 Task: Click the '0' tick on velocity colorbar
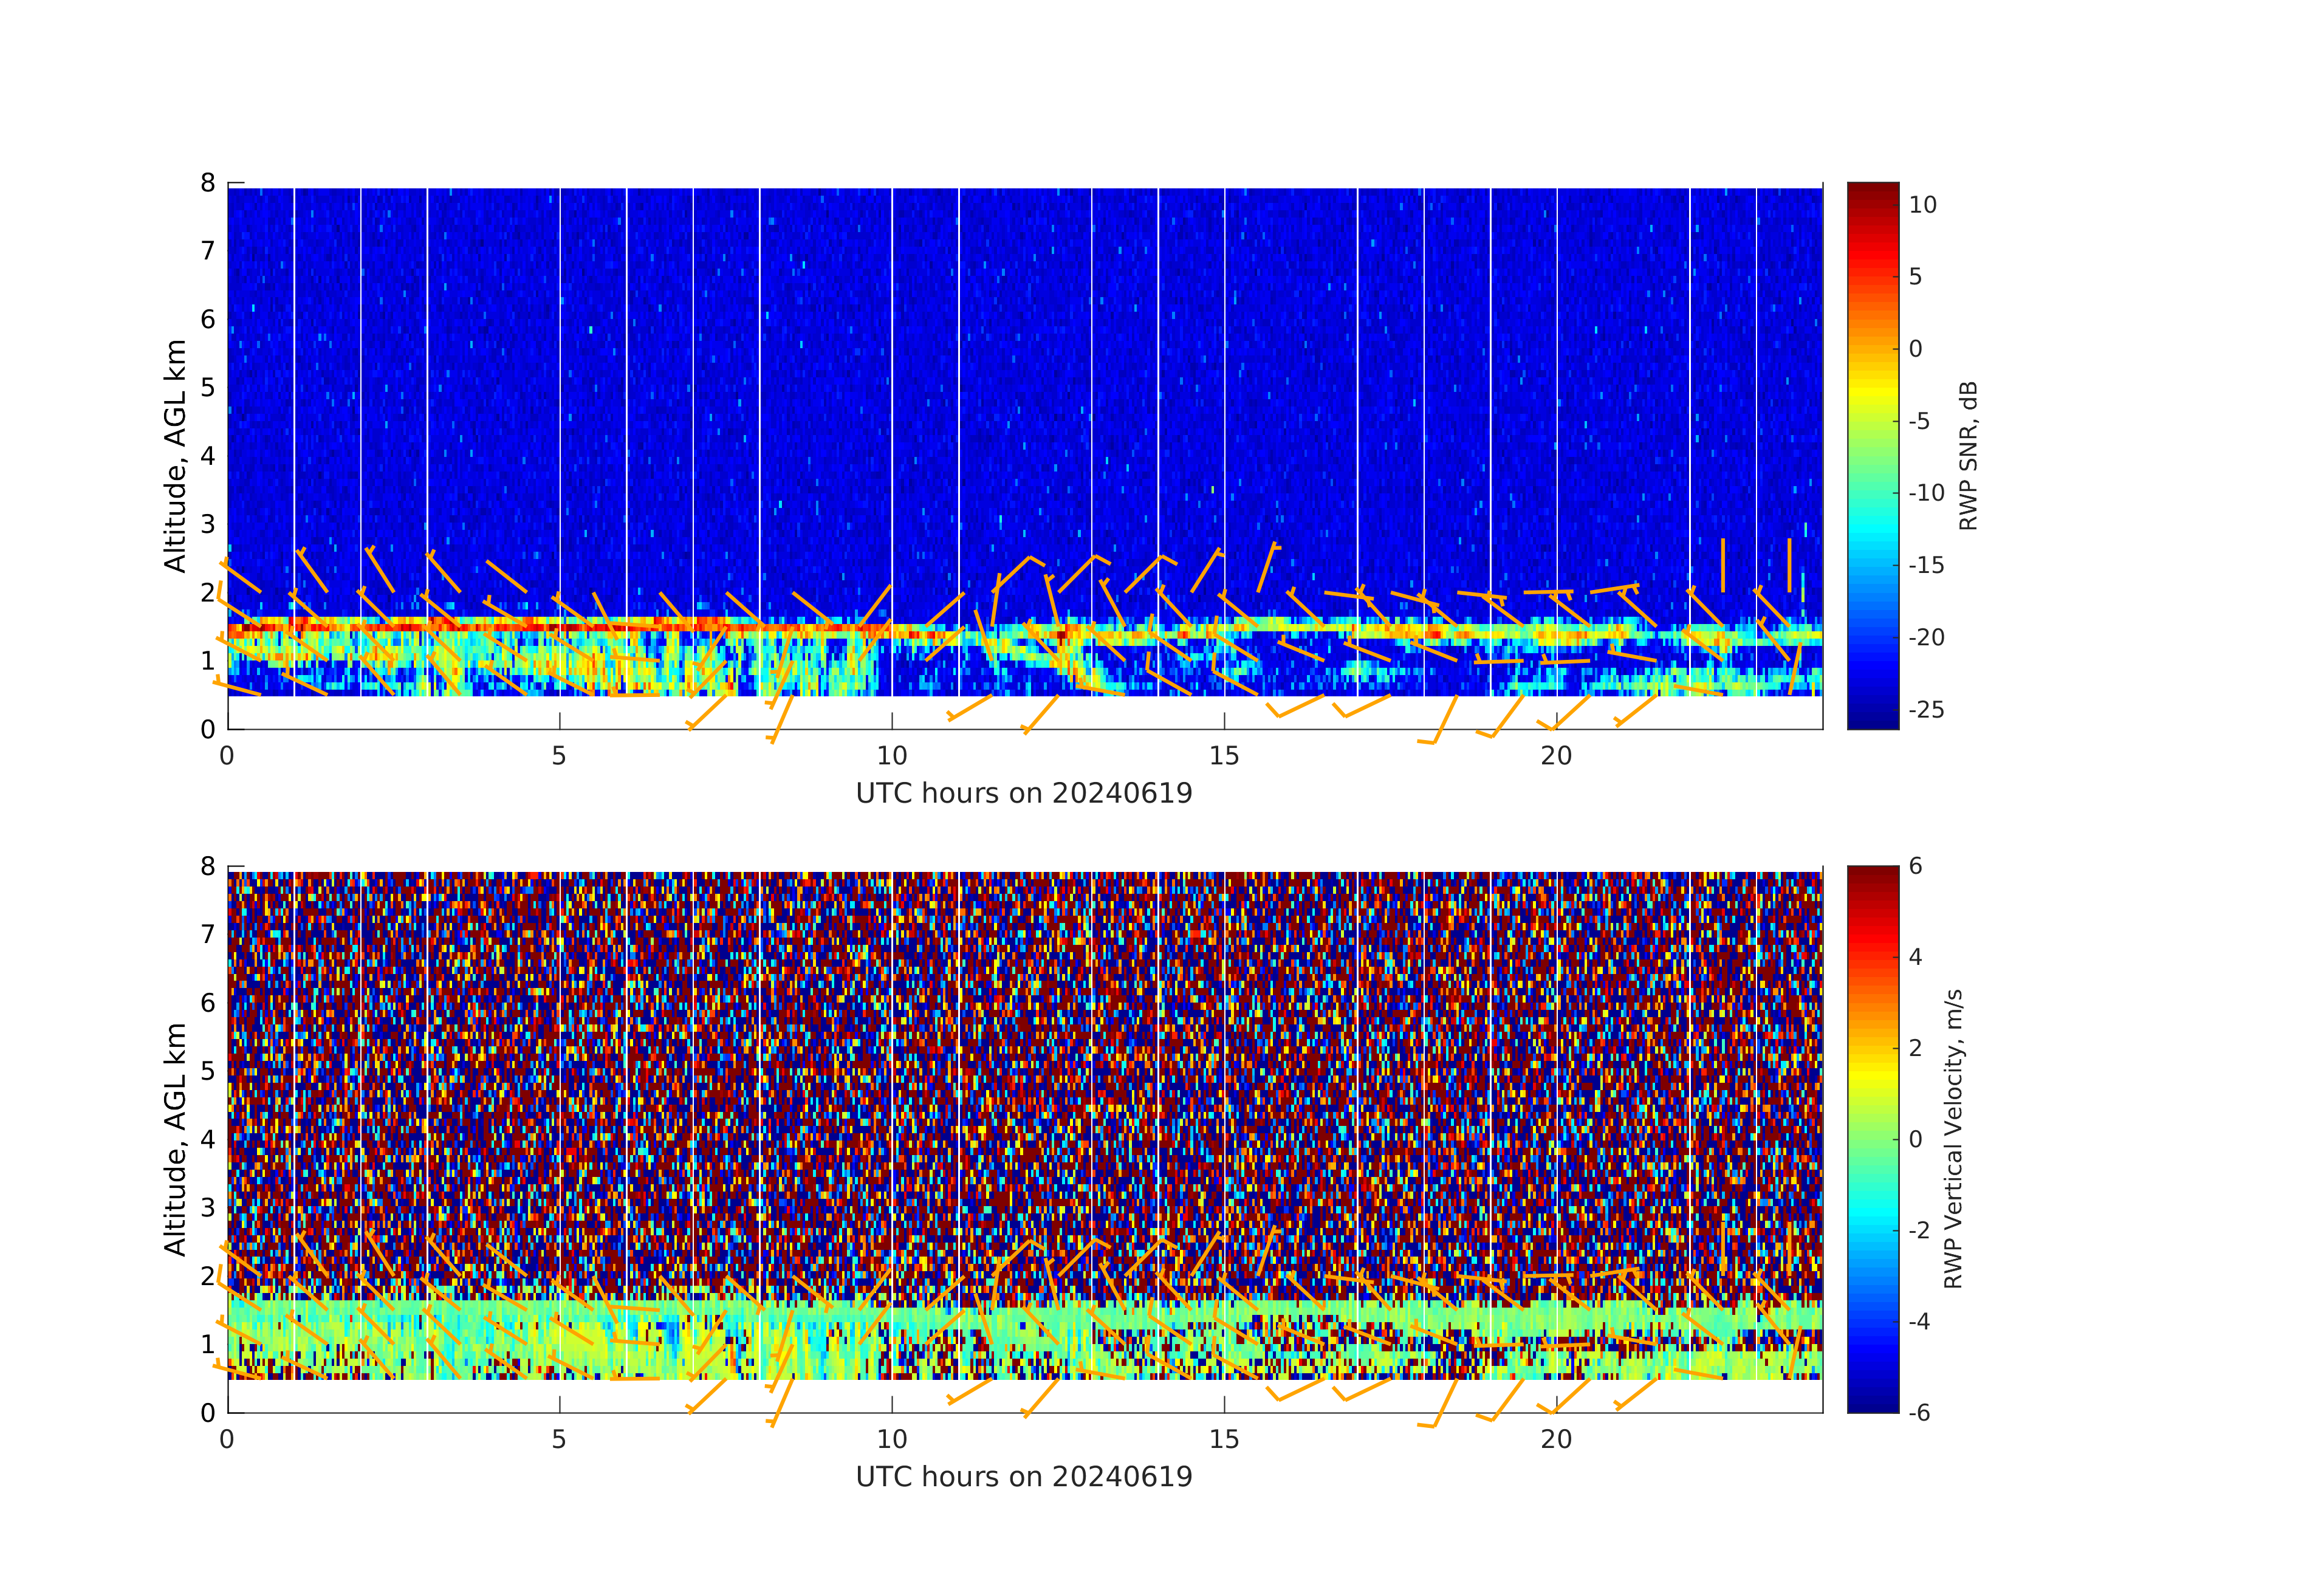click(x=1915, y=1139)
